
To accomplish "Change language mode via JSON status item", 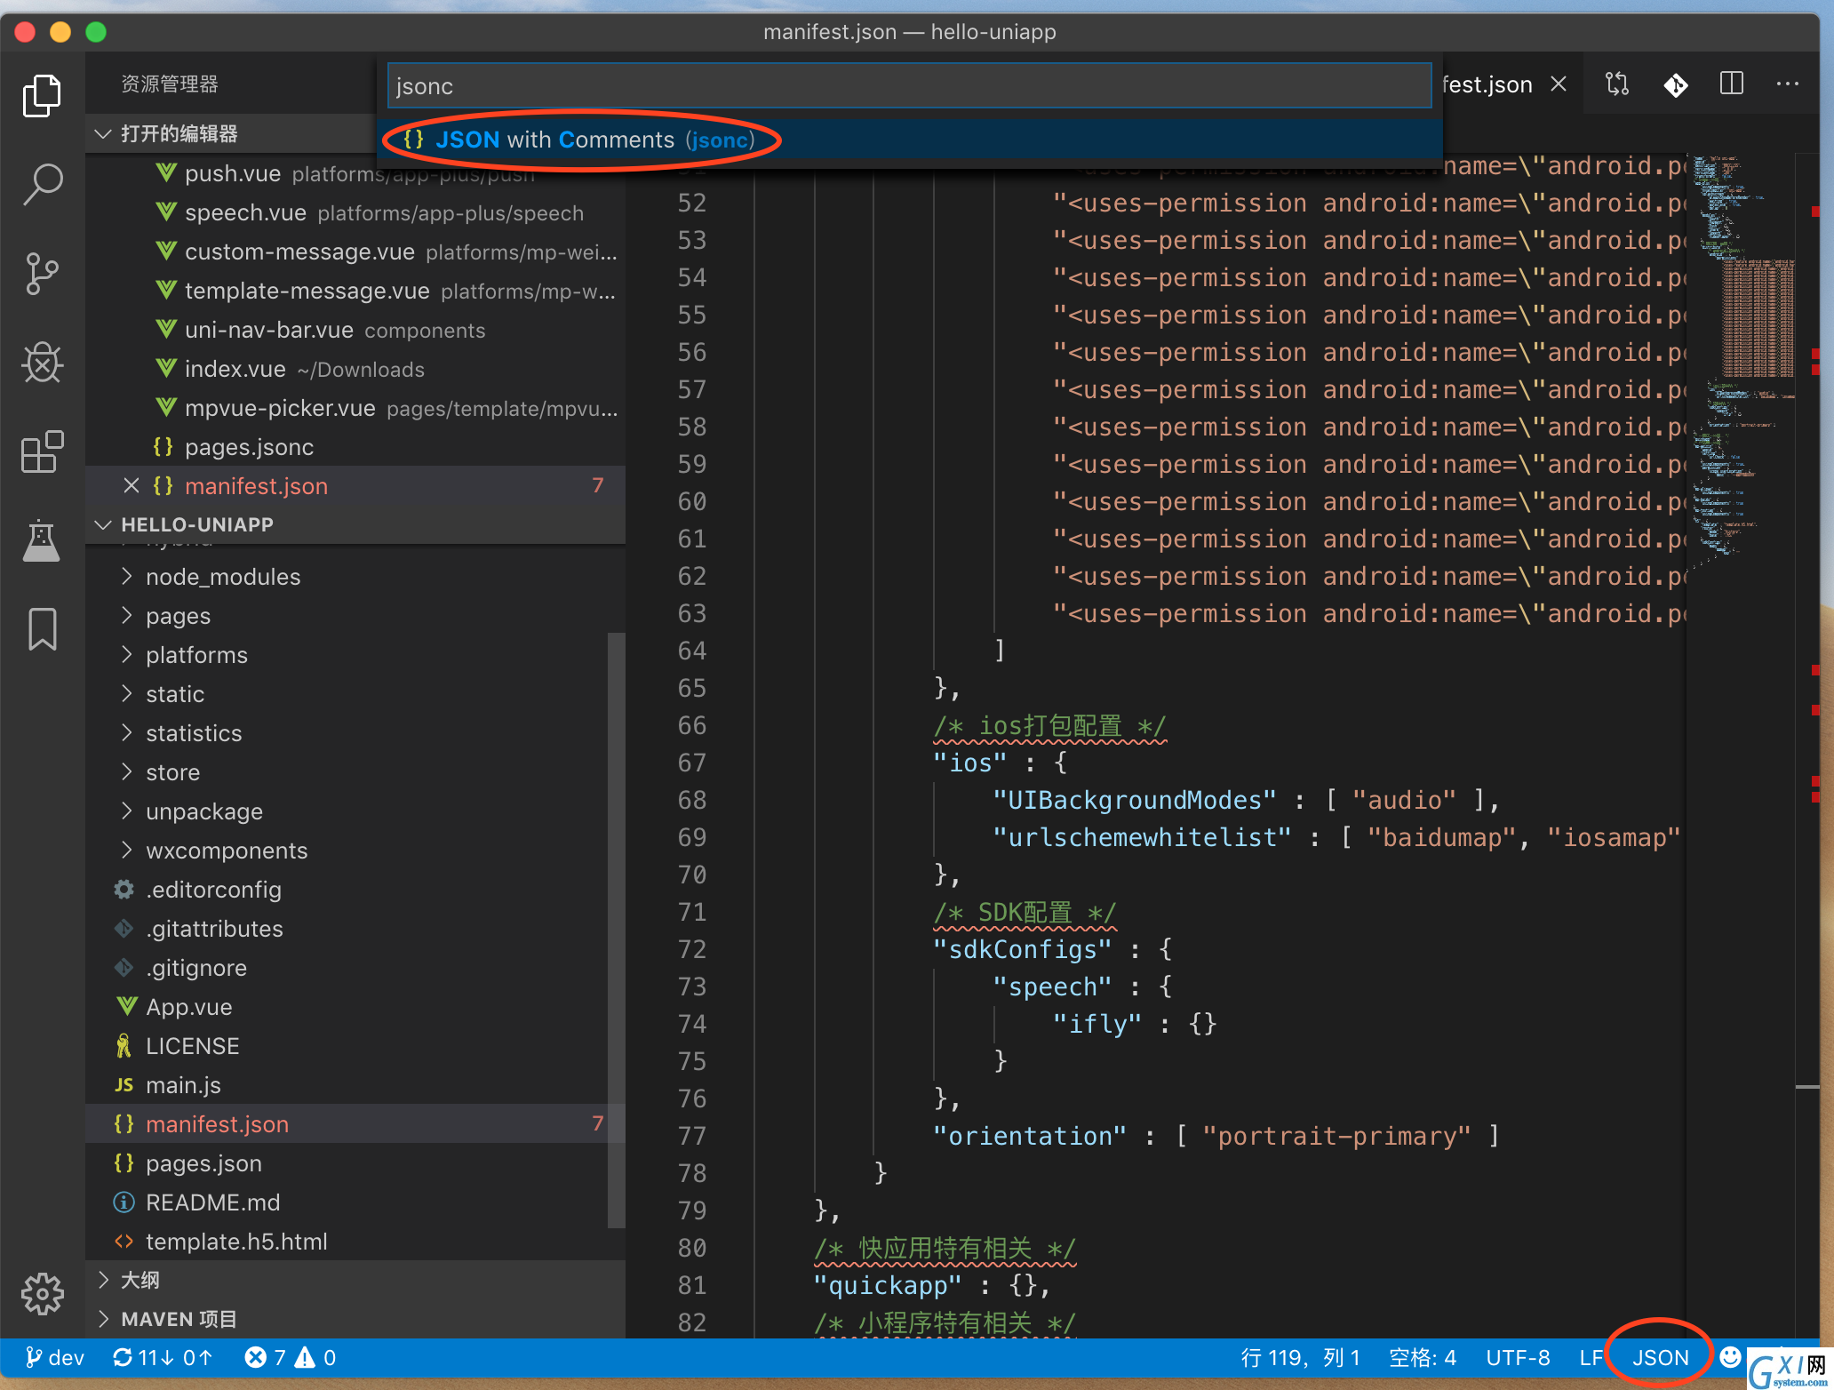I will [1660, 1357].
